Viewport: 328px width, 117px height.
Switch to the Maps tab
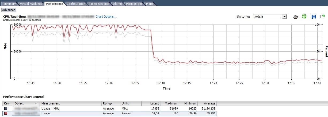[x=149, y=4]
